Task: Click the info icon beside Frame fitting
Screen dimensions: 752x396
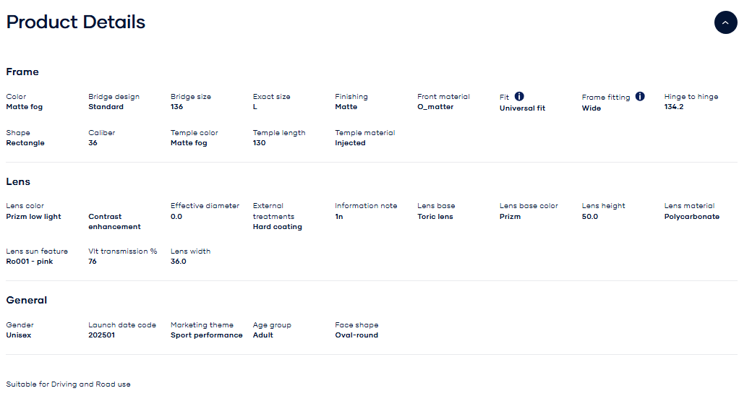Action: (640, 96)
